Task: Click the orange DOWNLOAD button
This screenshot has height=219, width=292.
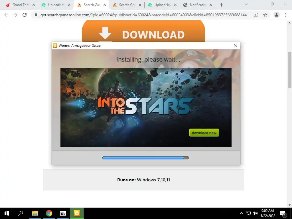Action: tap(143, 31)
